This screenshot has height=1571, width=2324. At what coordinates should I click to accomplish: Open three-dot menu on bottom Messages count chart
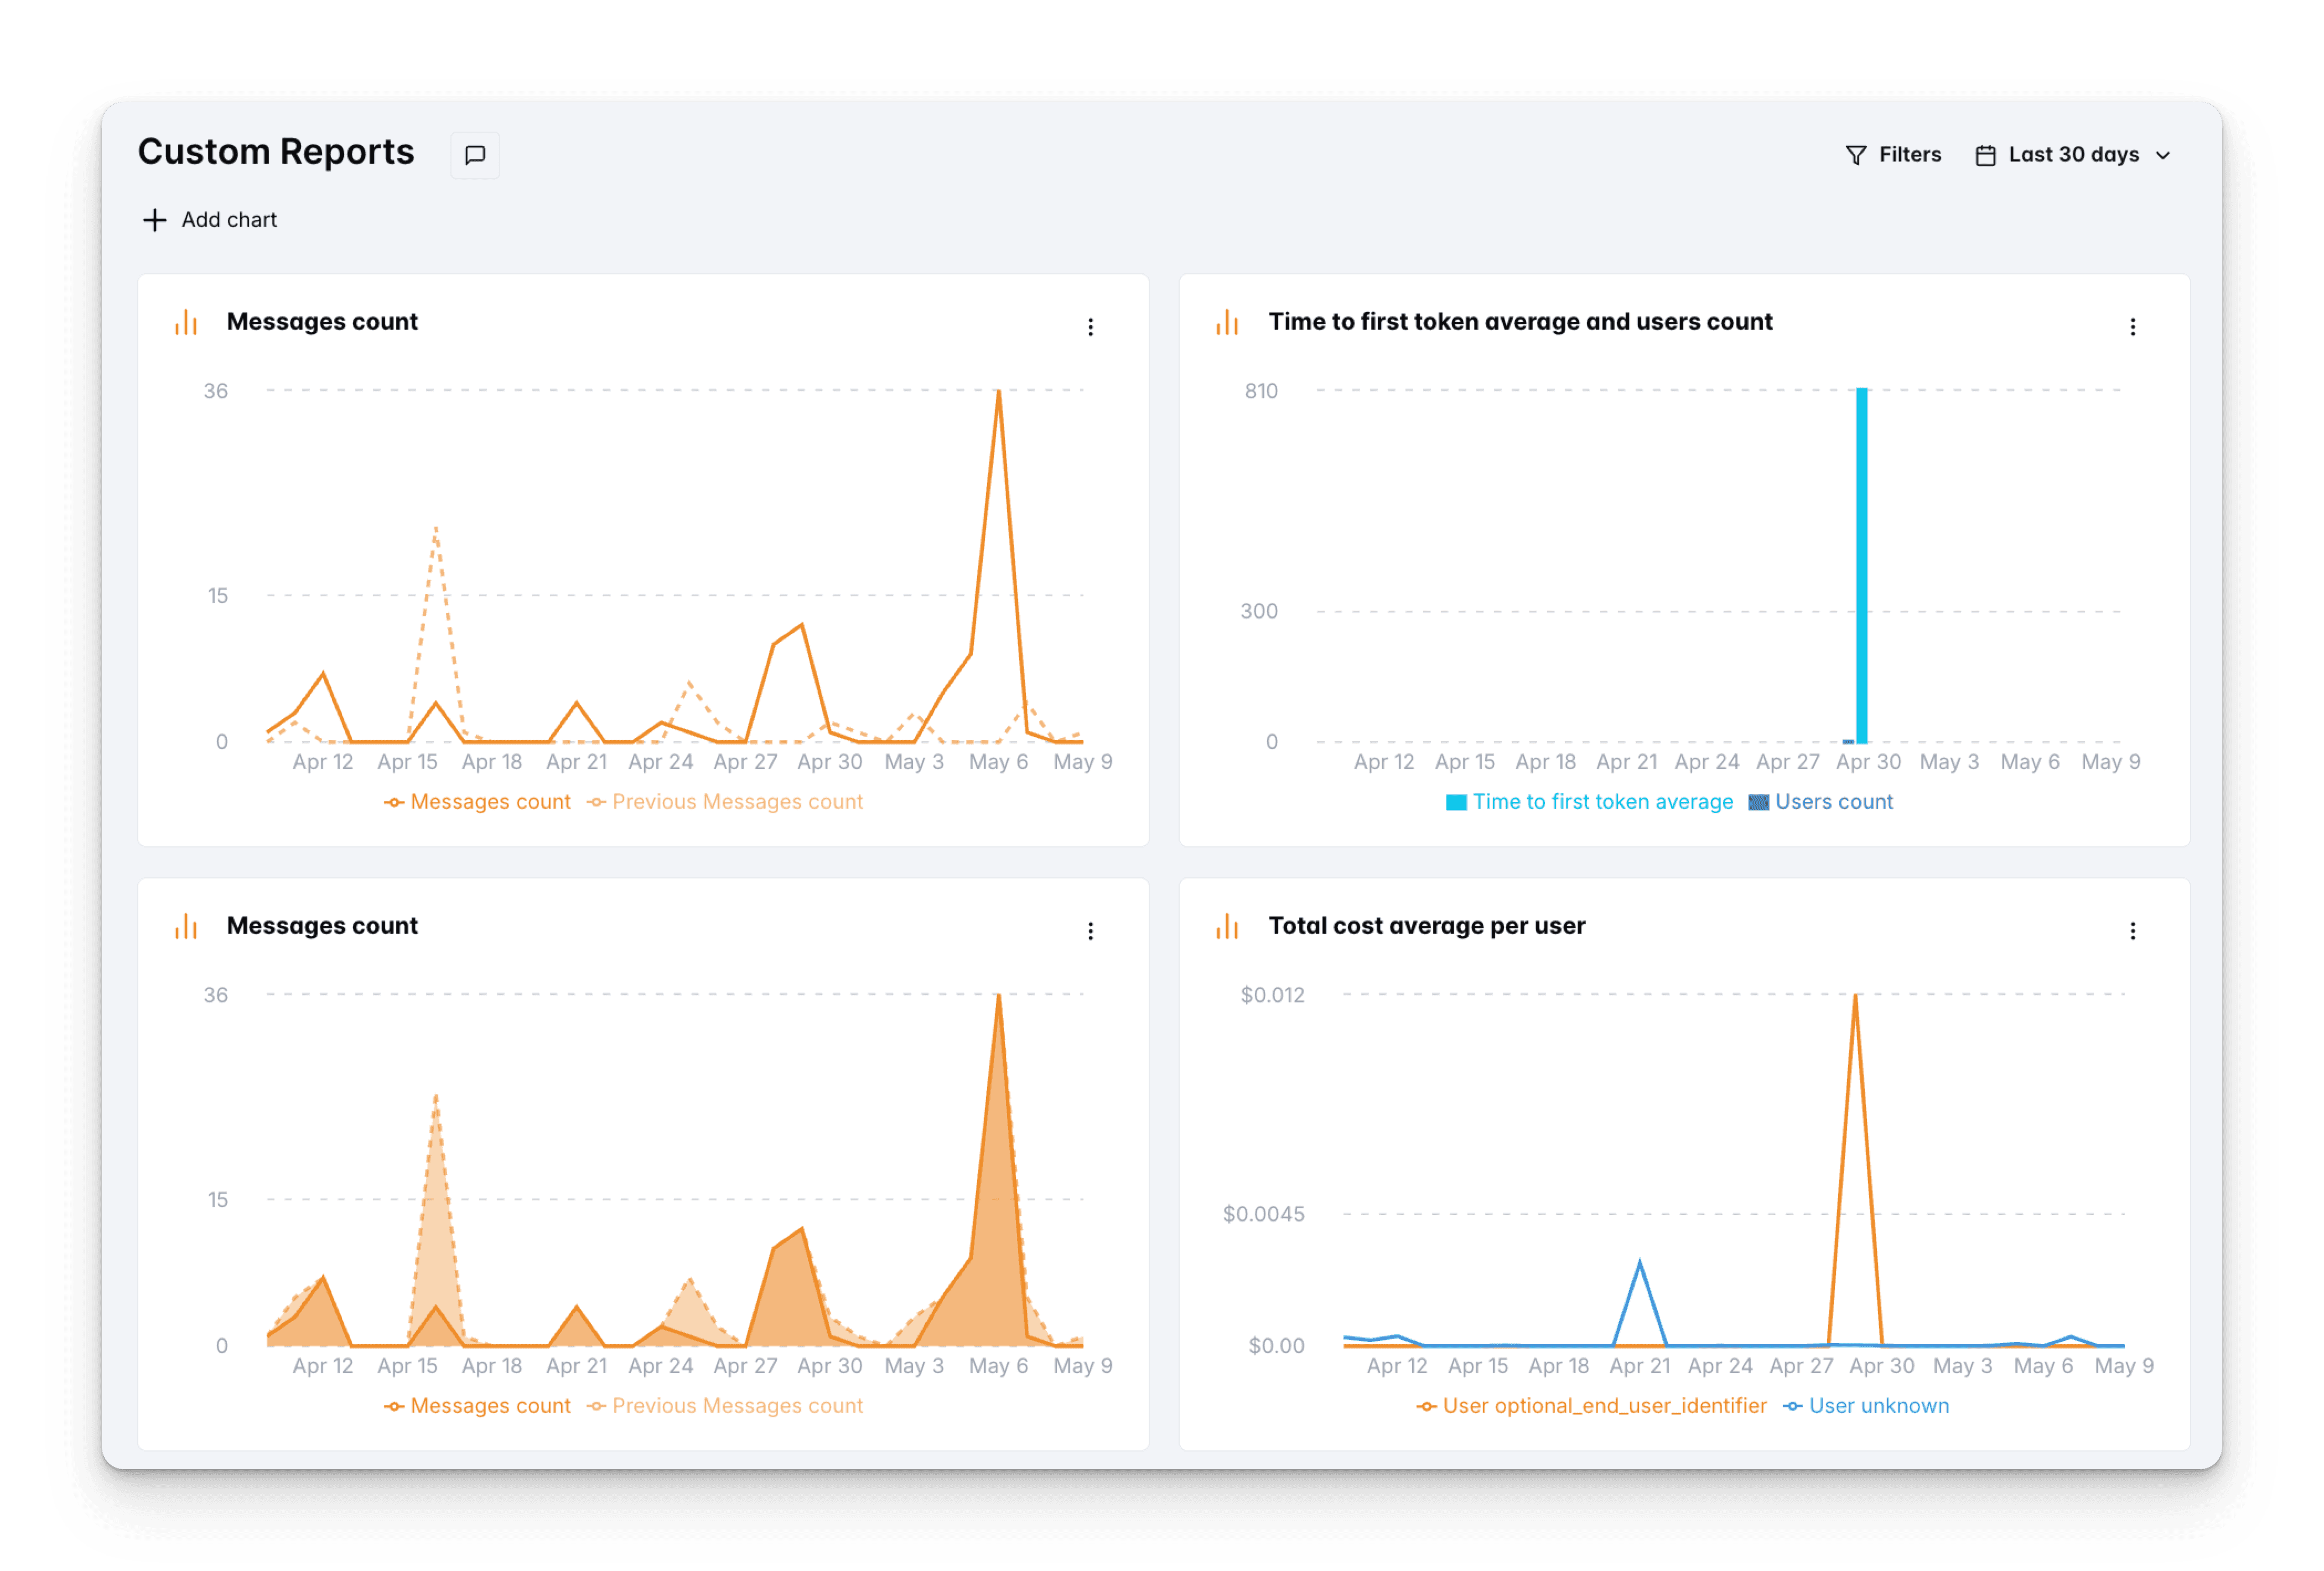tap(1090, 931)
